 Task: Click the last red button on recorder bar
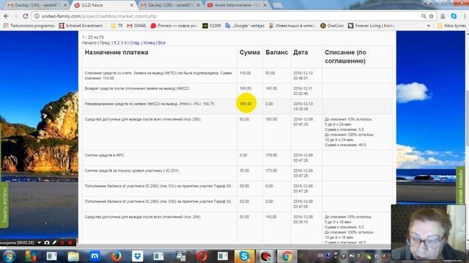[x=70, y=243]
